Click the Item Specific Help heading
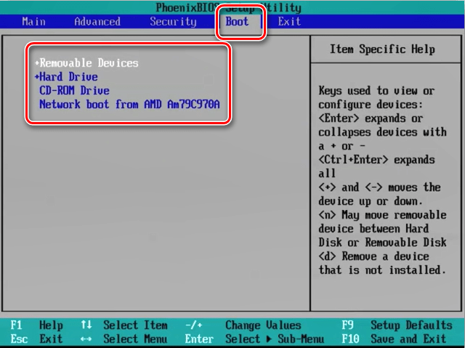465x348 pixels. (383, 49)
